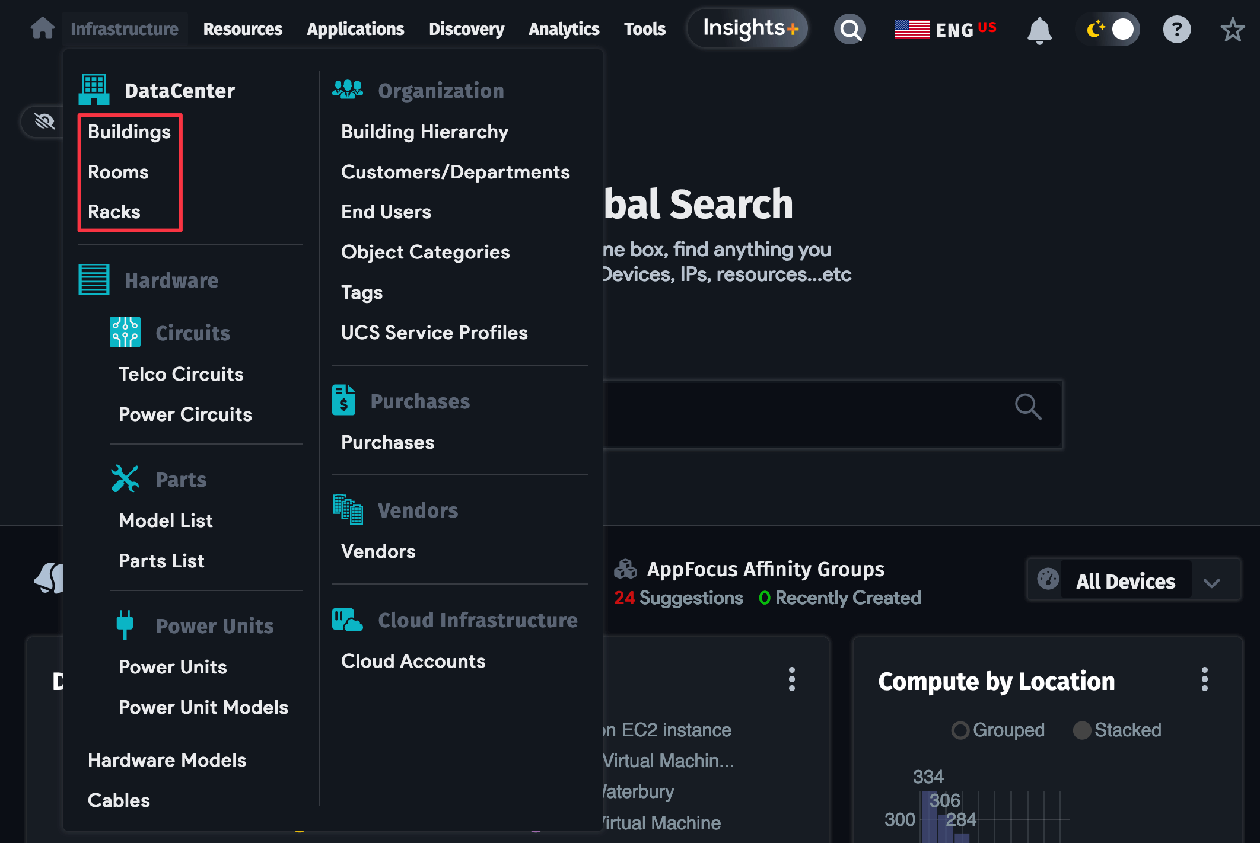1260x843 pixels.
Task: Open Compute by Location options menu
Action: click(x=1204, y=679)
